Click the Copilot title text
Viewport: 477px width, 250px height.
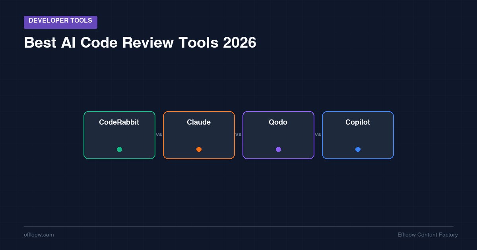point(358,122)
